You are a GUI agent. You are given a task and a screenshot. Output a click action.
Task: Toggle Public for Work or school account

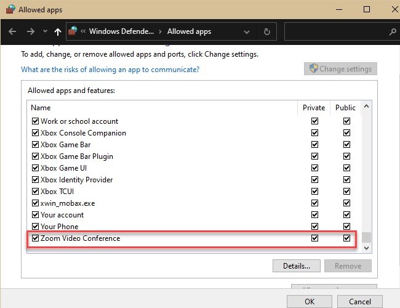[x=346, y=121]
